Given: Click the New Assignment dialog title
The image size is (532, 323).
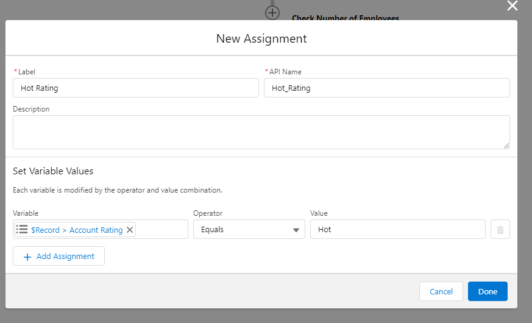Looking at the screenshot, I should pyautogui.click(x=261, y=39).
